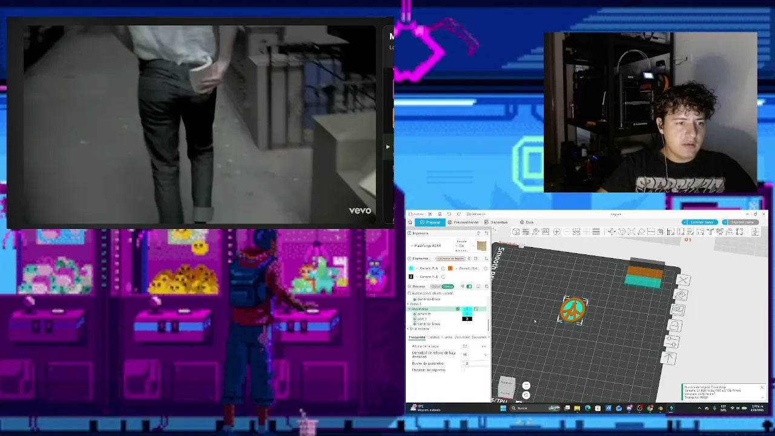Open File Explorer from the taskbar

click(577, 408)
